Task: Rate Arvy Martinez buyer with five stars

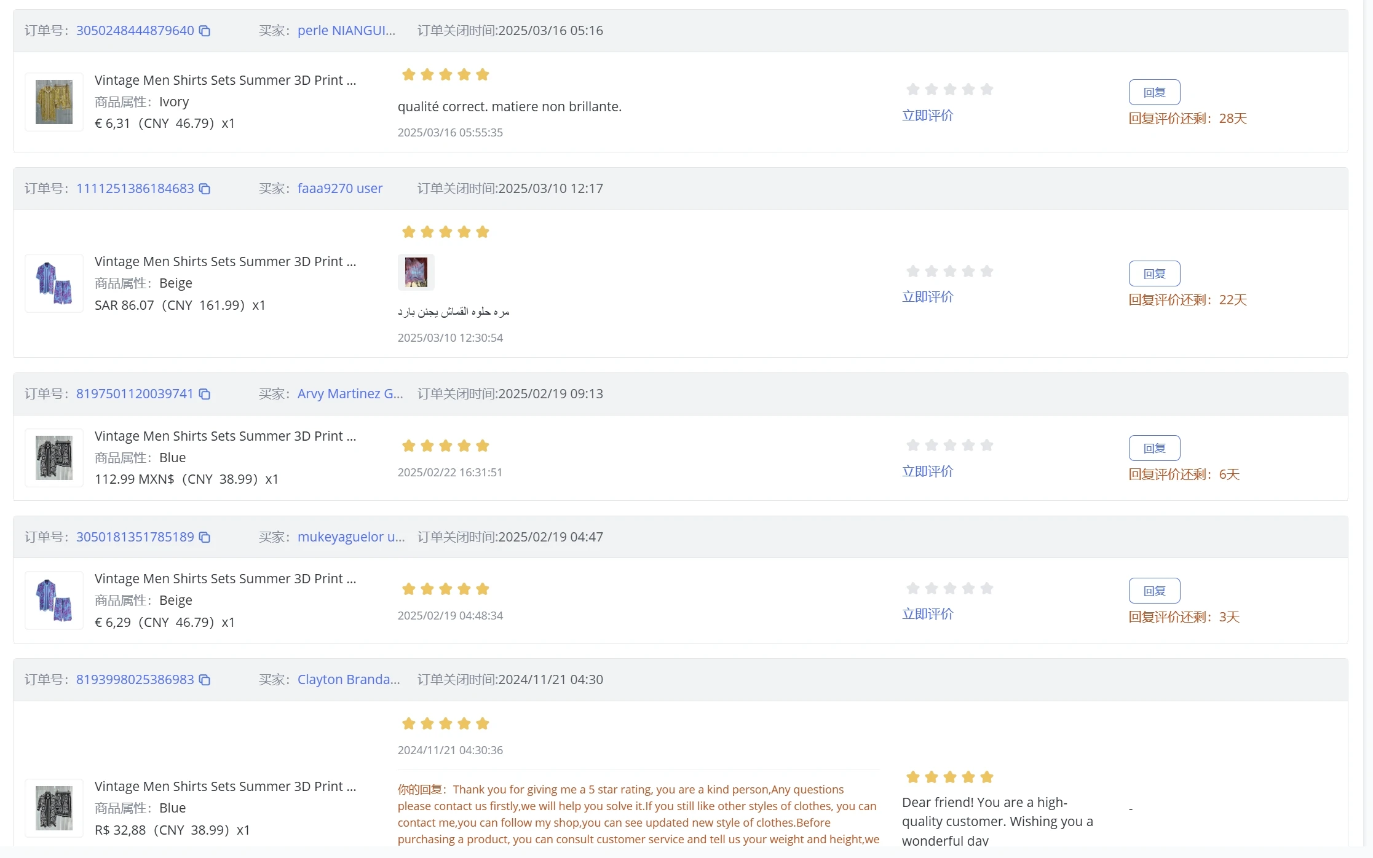Action: coord(986,445)
